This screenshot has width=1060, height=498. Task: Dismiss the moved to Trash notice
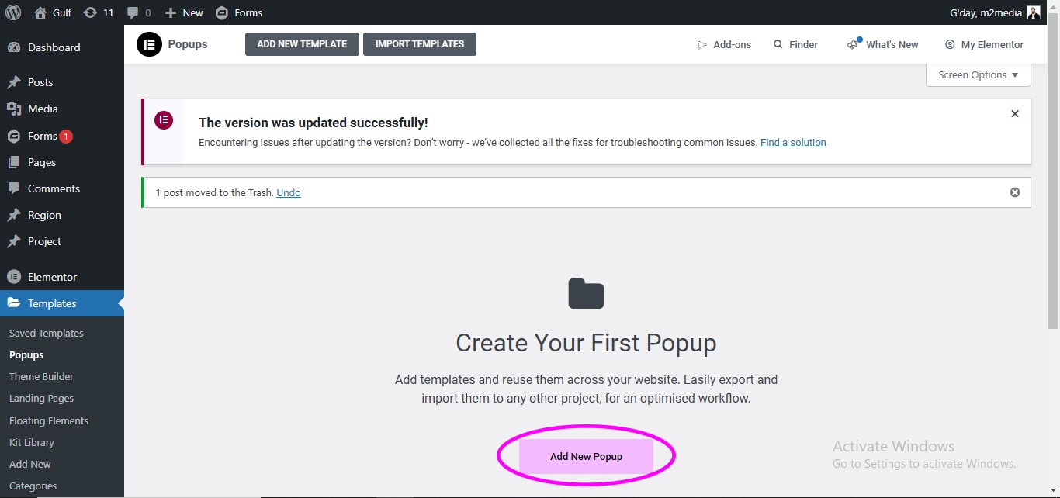click(1014, 192)
